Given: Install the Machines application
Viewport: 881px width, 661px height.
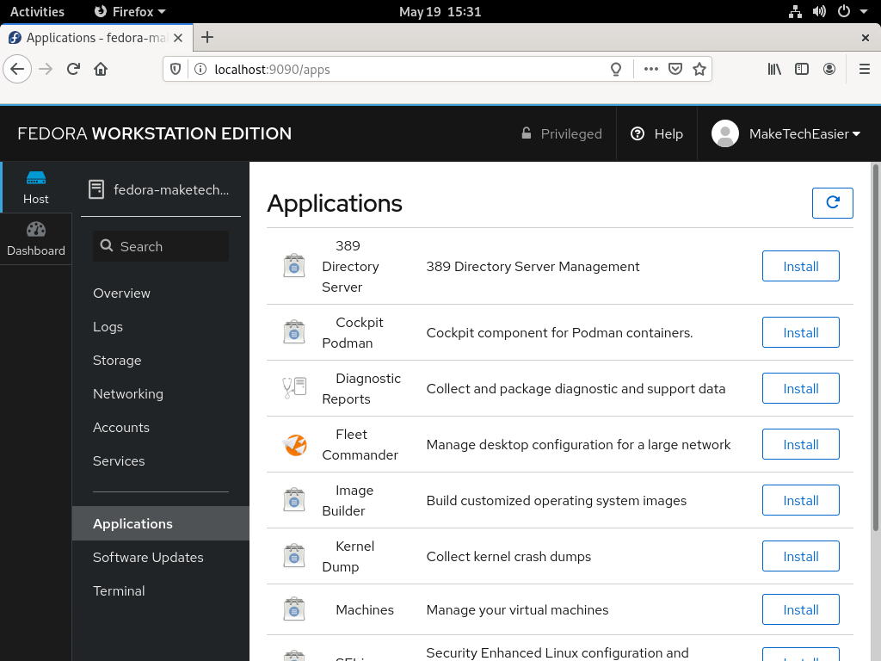Looking at the screenshot, I should click(x=800, y=610).
